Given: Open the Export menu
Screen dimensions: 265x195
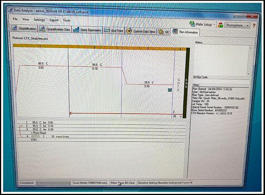Looking at the screenshot, I should pos(54,20).
